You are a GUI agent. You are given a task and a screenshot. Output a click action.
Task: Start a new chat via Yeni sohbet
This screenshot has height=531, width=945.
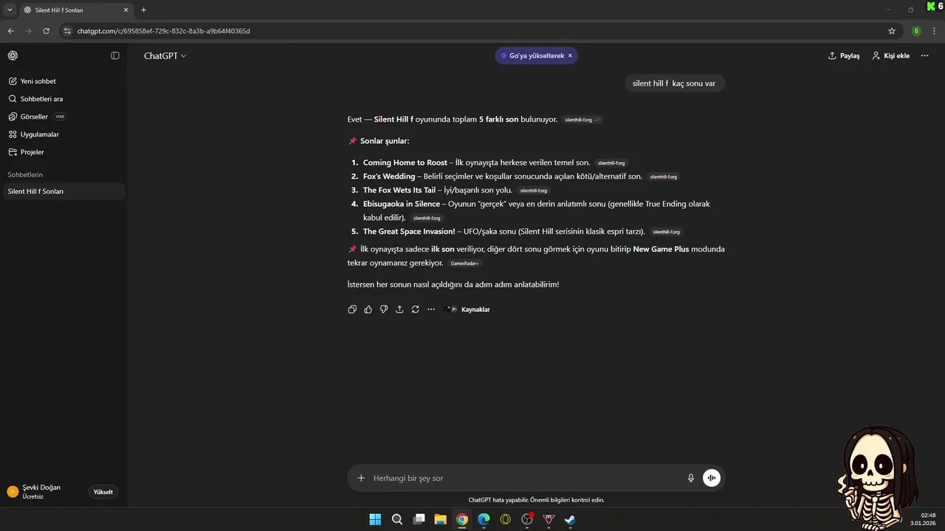[x=38, y=81]
